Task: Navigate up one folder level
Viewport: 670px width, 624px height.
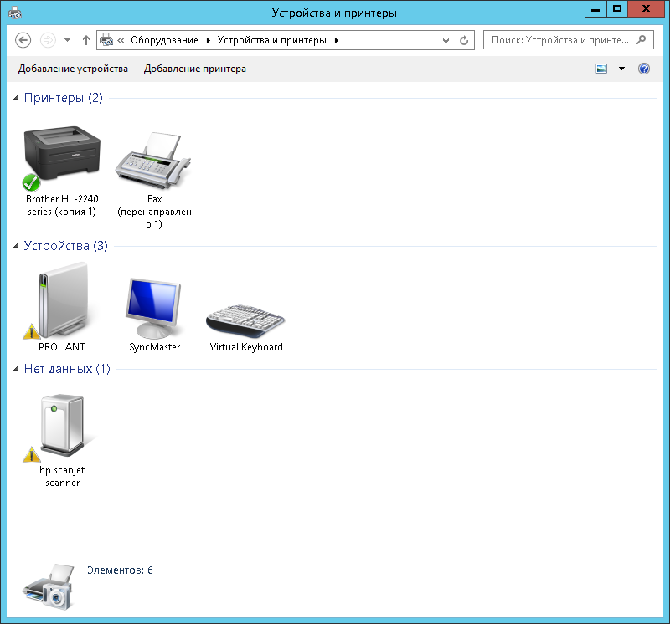Action: (86, 39)
